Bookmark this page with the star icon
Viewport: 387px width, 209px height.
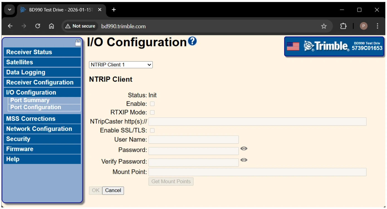point(324,26)
